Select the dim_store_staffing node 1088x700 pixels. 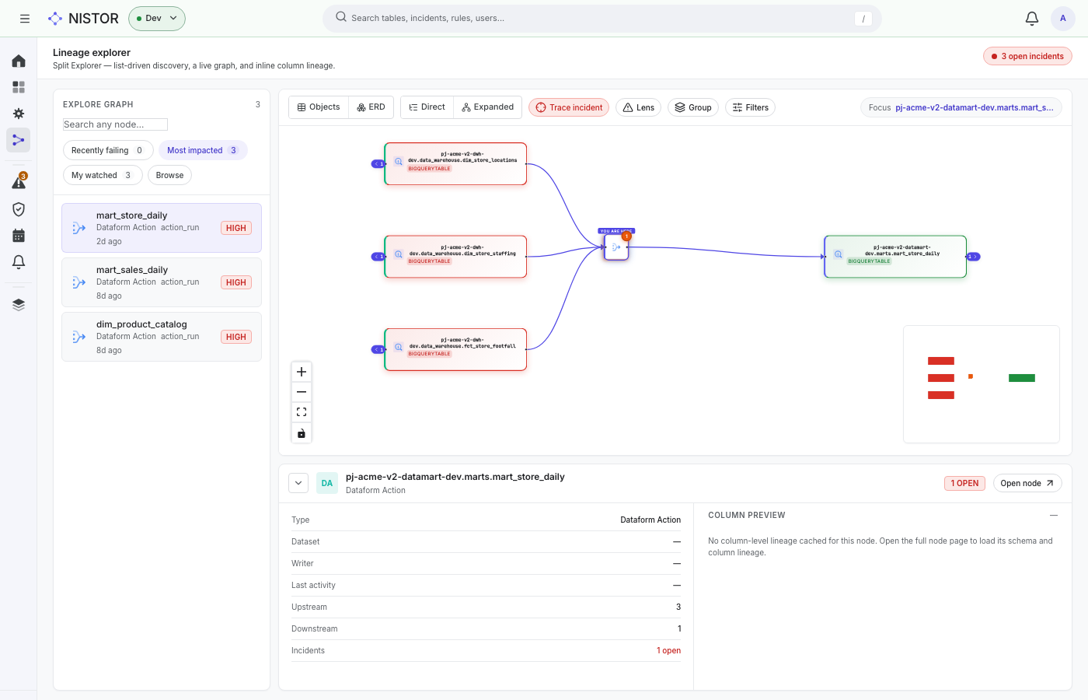pos(455,257)
